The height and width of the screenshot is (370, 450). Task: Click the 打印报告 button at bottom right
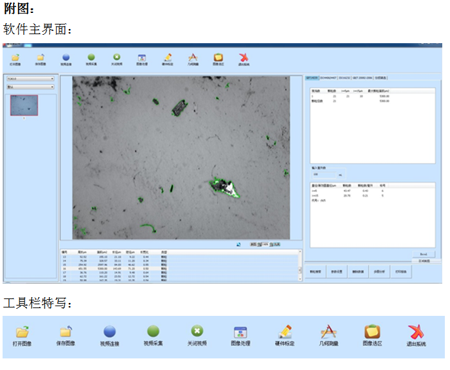click(400, 272)
